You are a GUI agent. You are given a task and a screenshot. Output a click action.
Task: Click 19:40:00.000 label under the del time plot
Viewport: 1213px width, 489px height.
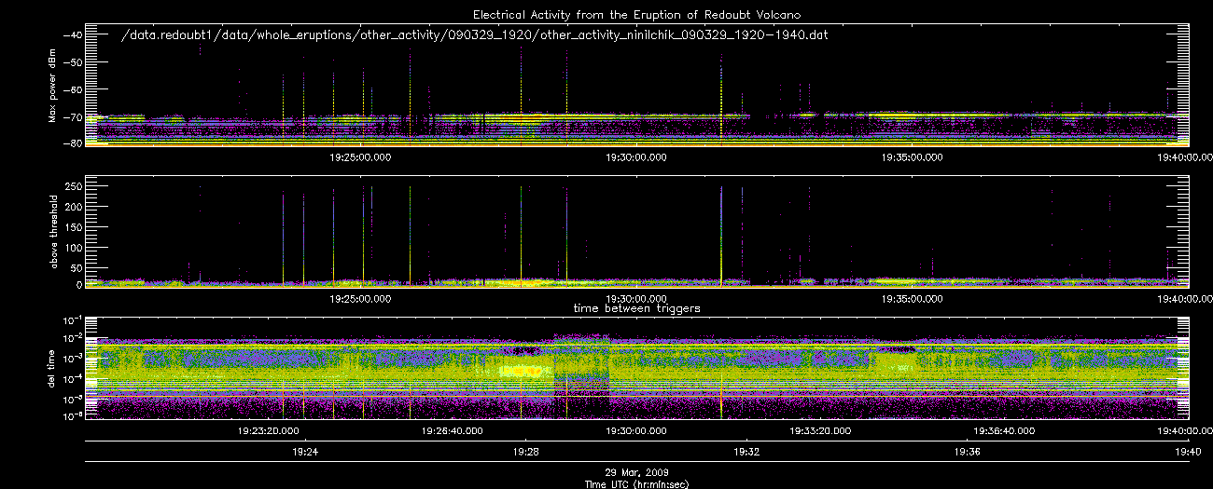[x=1183, y=431]
